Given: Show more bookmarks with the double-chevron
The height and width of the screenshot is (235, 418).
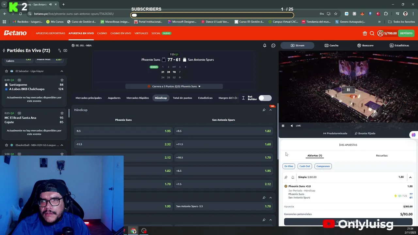Looking at the screenshot, I should [379, 22].
